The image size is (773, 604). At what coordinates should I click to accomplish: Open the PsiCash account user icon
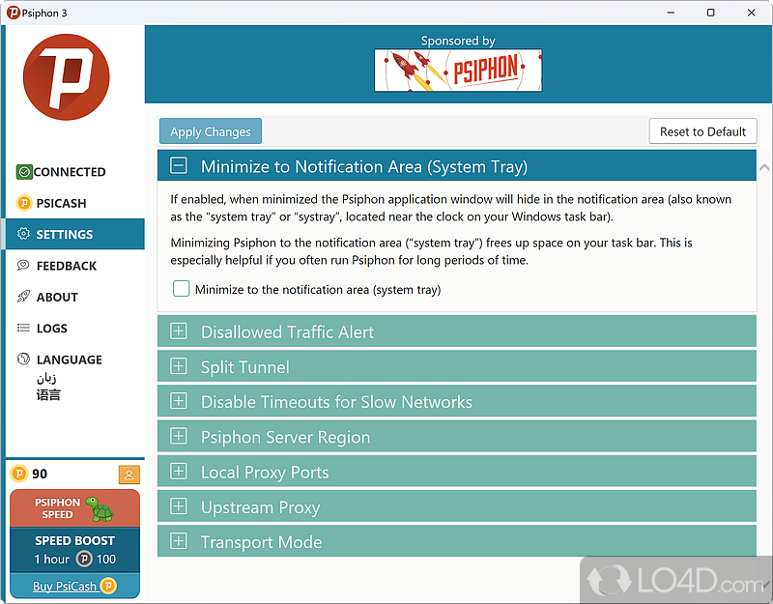coord(129,475)
